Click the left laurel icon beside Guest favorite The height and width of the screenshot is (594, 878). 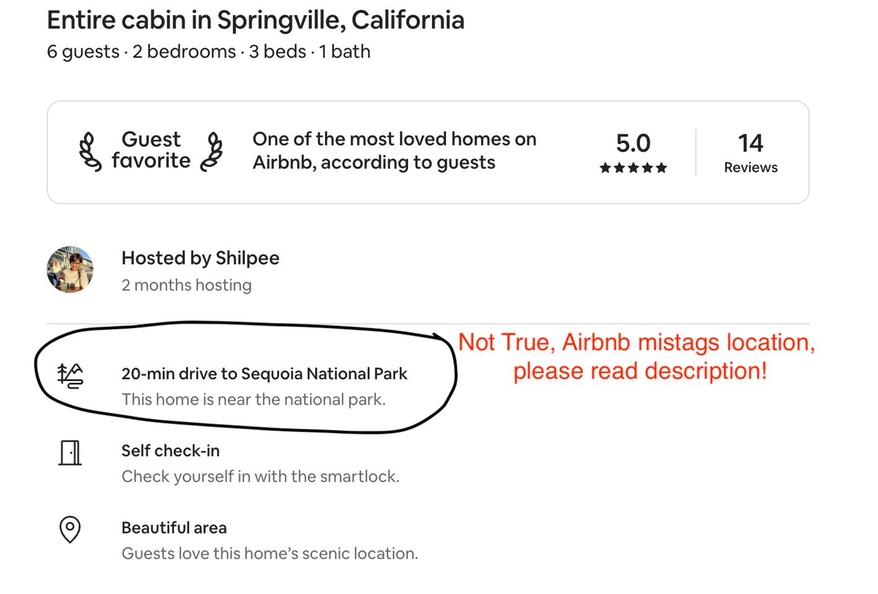click(x=90, y=152)
